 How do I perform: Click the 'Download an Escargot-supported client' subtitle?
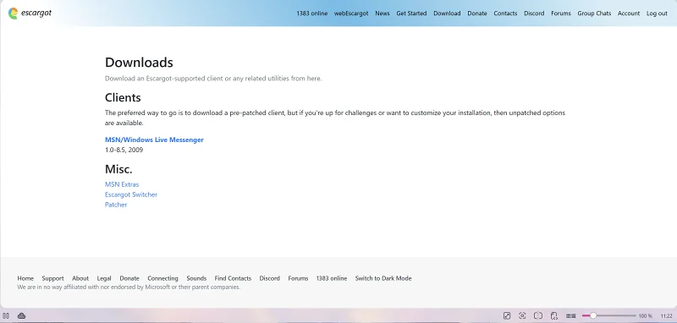[213, 79]
